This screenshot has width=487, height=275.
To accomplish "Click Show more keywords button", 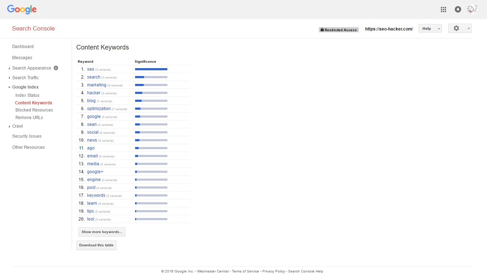I will pos(102,232).
